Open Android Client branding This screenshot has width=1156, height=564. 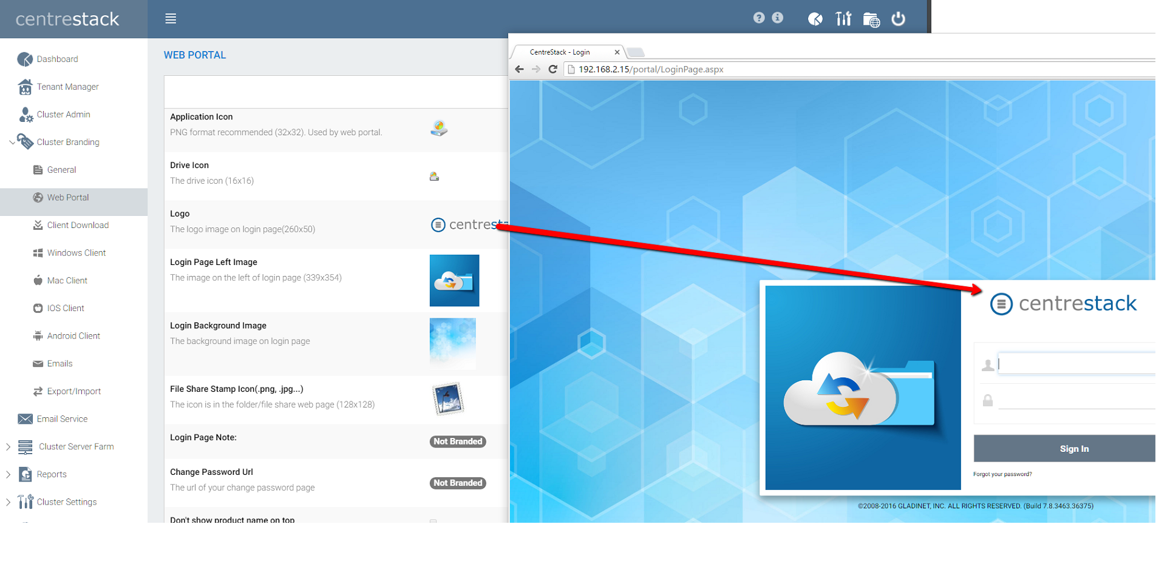73,336
